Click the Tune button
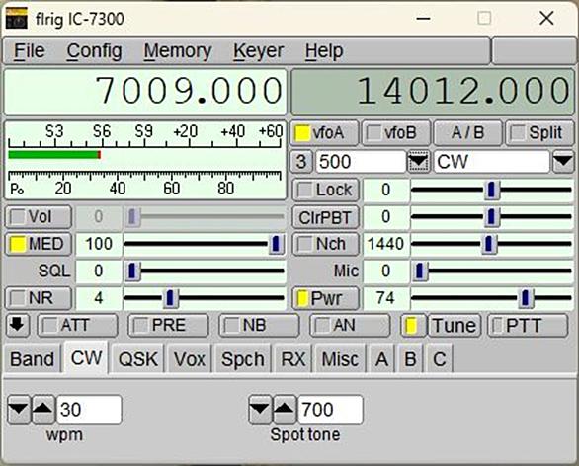Image resolution: width=579 pixels, height=466 pixels. click(x=455, y=325)
